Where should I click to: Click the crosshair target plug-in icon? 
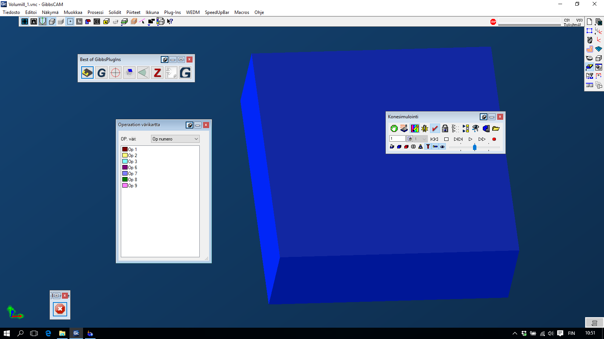[116, 72]
